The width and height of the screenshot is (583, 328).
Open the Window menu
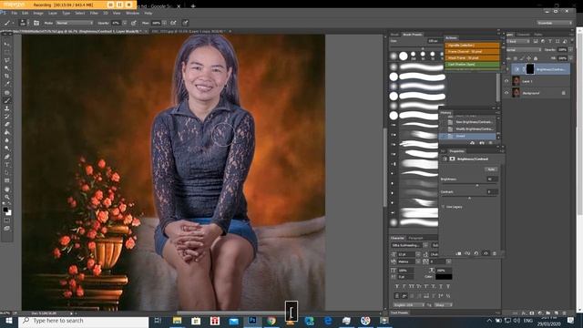[132, 13]
